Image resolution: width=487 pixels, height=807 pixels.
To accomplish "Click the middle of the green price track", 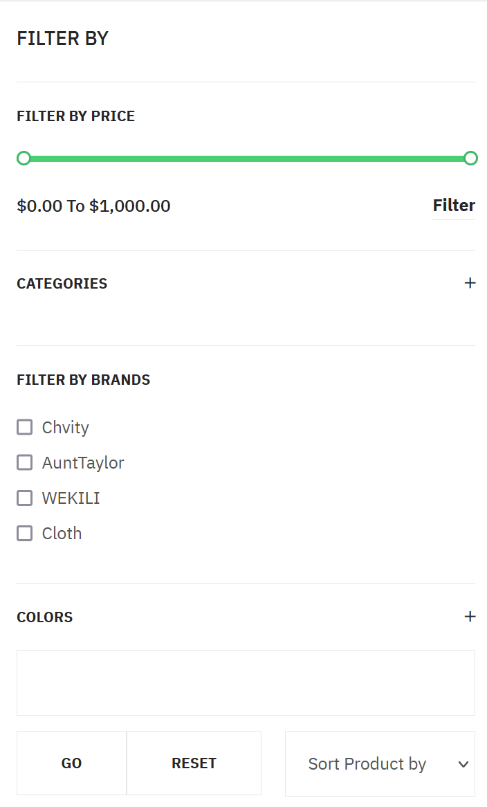I will (x=247, y=158).
